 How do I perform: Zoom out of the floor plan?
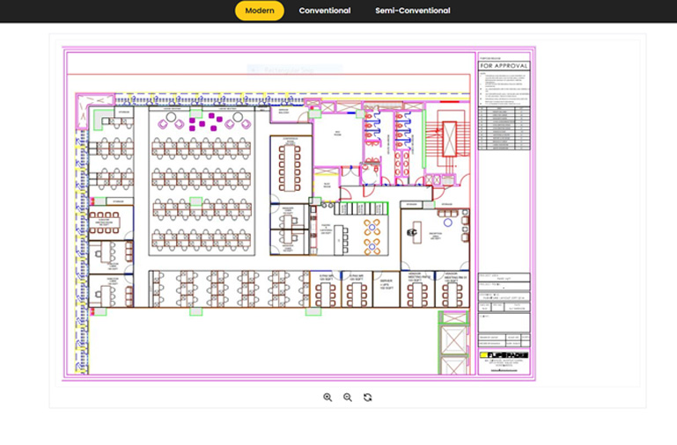click(x=348, y=398)
